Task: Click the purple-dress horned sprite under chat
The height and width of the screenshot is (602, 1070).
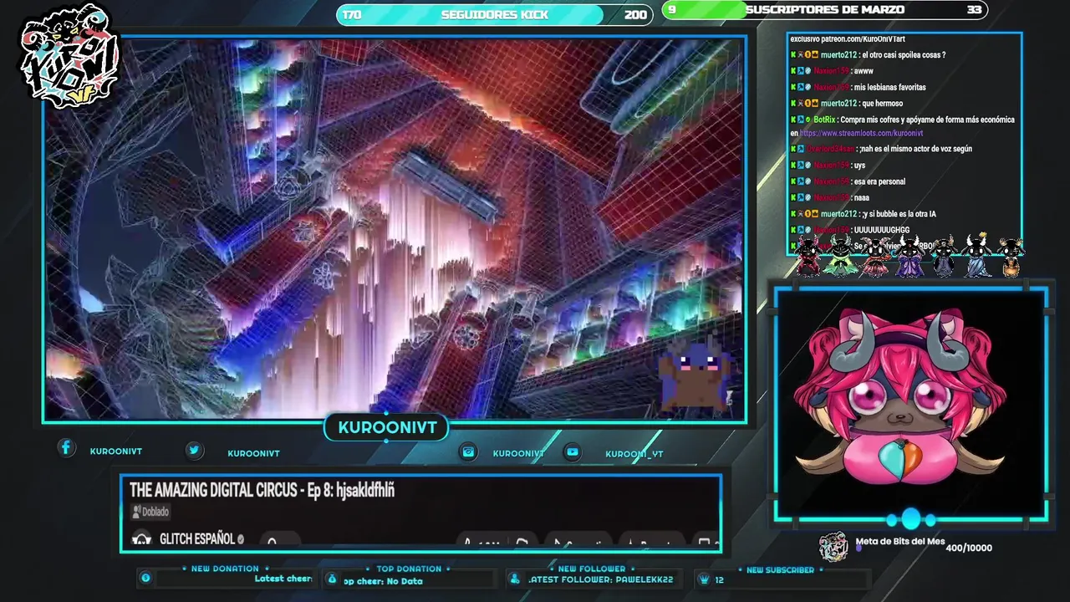Action: click(909, 257)
